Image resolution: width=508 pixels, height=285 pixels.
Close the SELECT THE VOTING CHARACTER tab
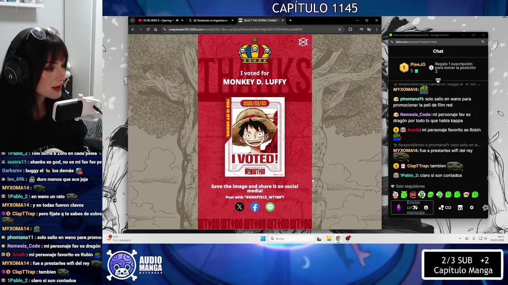pos(283,20)
